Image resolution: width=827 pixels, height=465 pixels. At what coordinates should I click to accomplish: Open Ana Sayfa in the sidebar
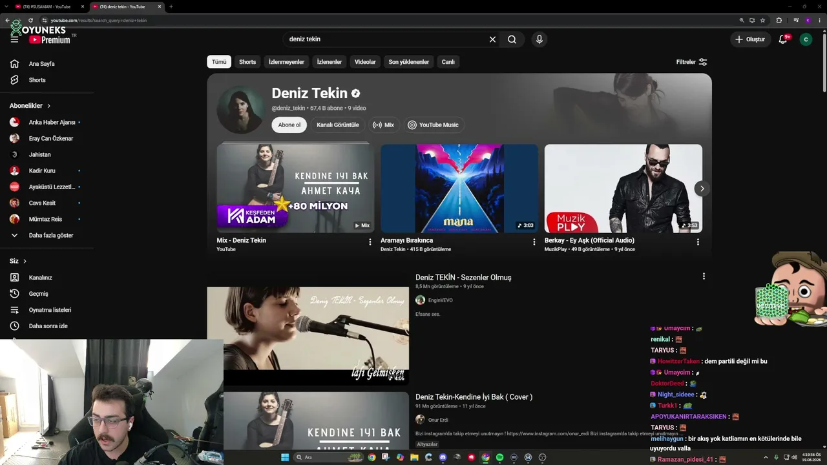[x=43, y=64]
